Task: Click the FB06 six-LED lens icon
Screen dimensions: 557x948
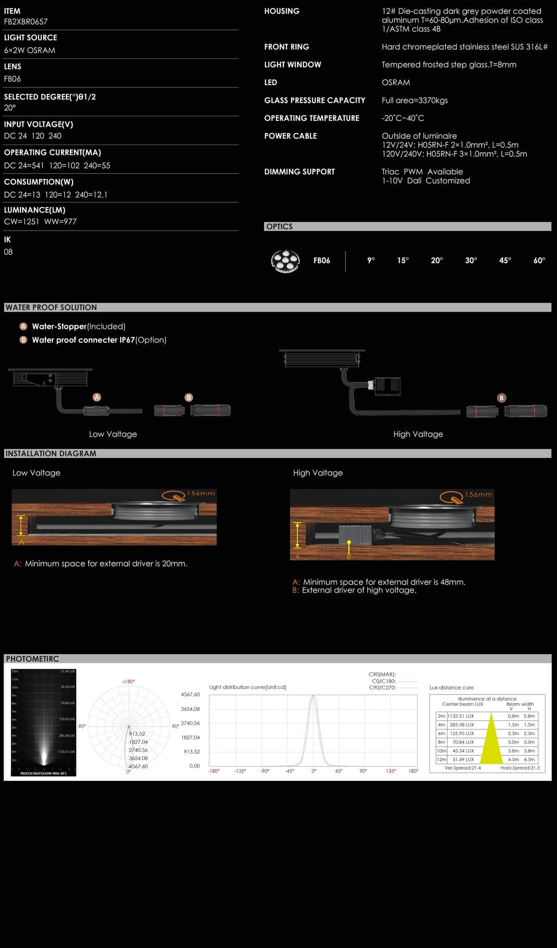Action: pyautogui.click(x=285, y=261)
